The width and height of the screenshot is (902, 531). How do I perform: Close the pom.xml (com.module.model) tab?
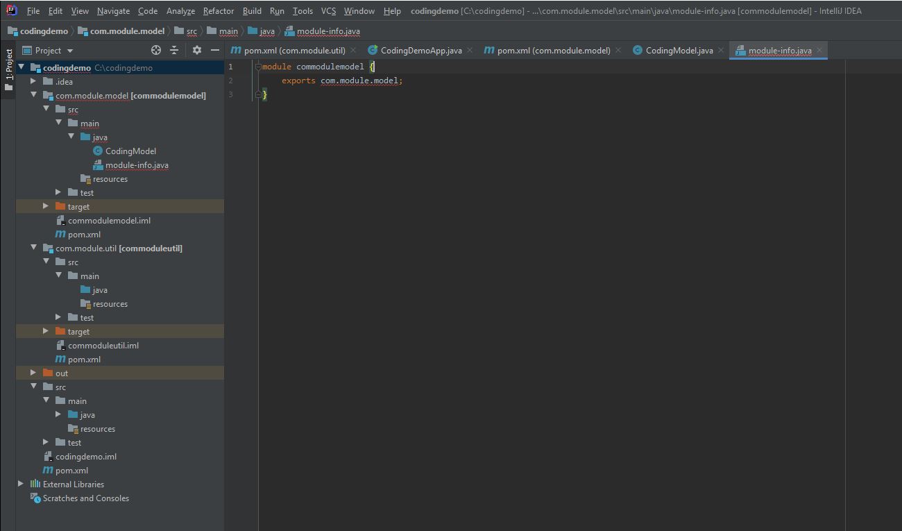pyautogui.click(x=618, y=50)
